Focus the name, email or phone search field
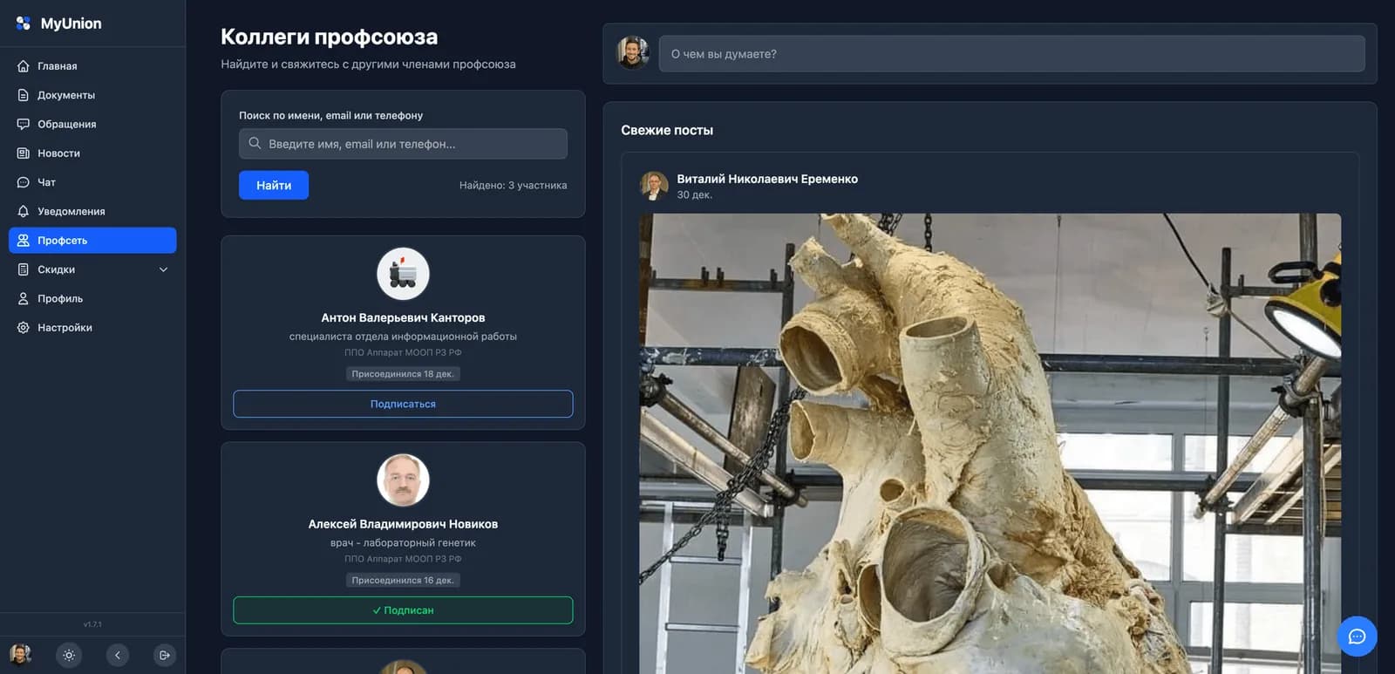1395x674 pixels. coord(403,144)
